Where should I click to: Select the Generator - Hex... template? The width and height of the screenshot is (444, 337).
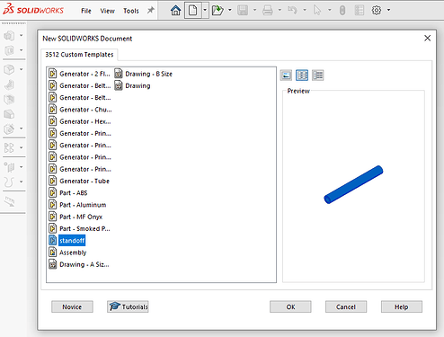click(x=80, y=121)
